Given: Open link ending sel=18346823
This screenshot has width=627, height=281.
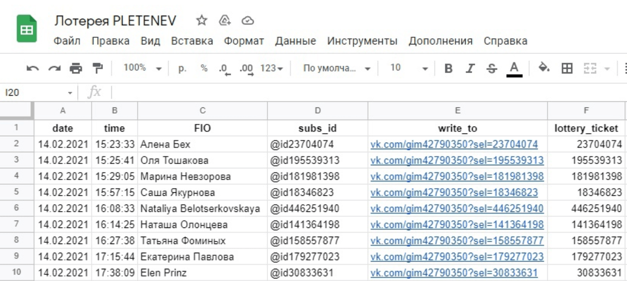Looking at the screenshot, I should coord(454,192).
